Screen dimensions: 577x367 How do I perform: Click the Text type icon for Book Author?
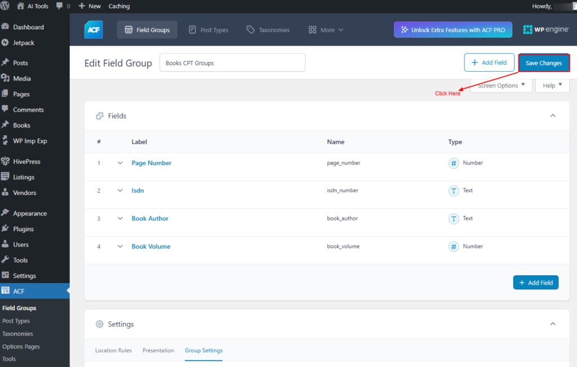coord(454,219)
